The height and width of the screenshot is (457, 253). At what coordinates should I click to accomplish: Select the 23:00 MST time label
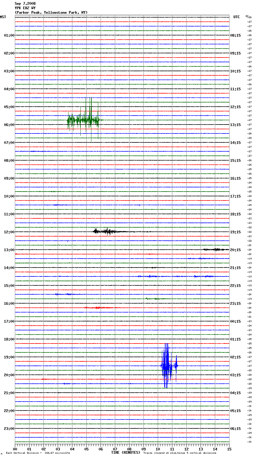coord(9,429)
